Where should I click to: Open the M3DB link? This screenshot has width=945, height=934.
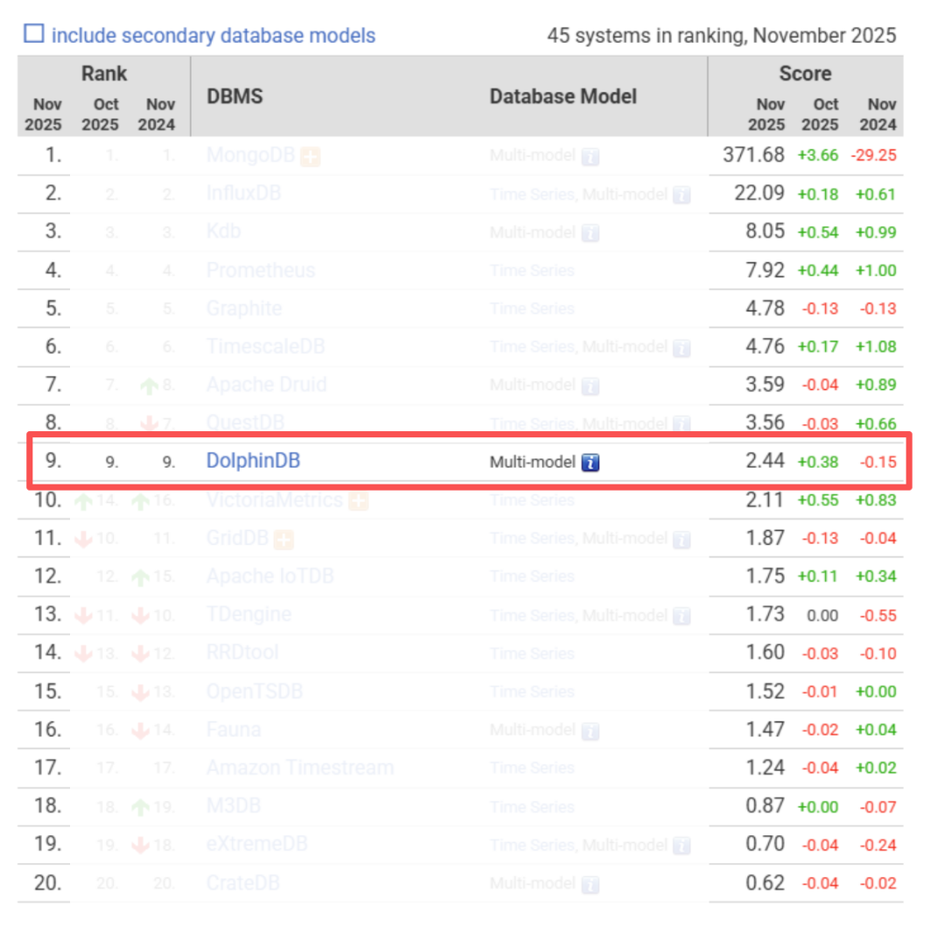pos(234,805)
